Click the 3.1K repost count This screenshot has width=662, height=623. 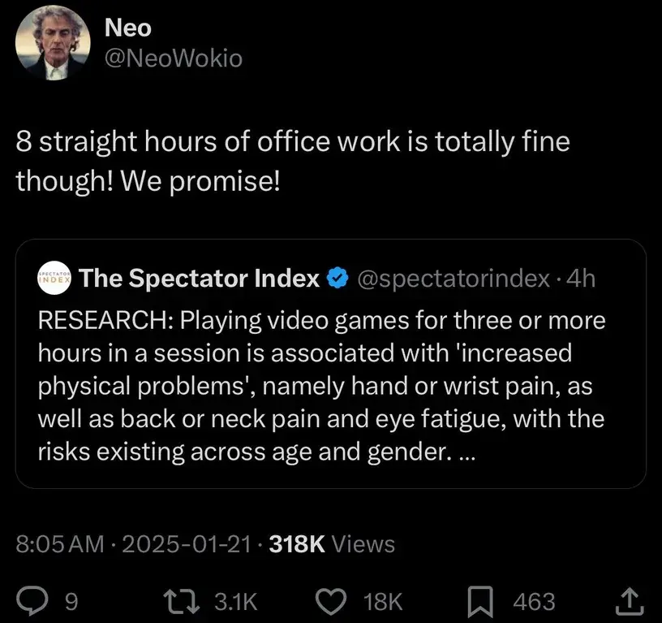coord(236,601)
